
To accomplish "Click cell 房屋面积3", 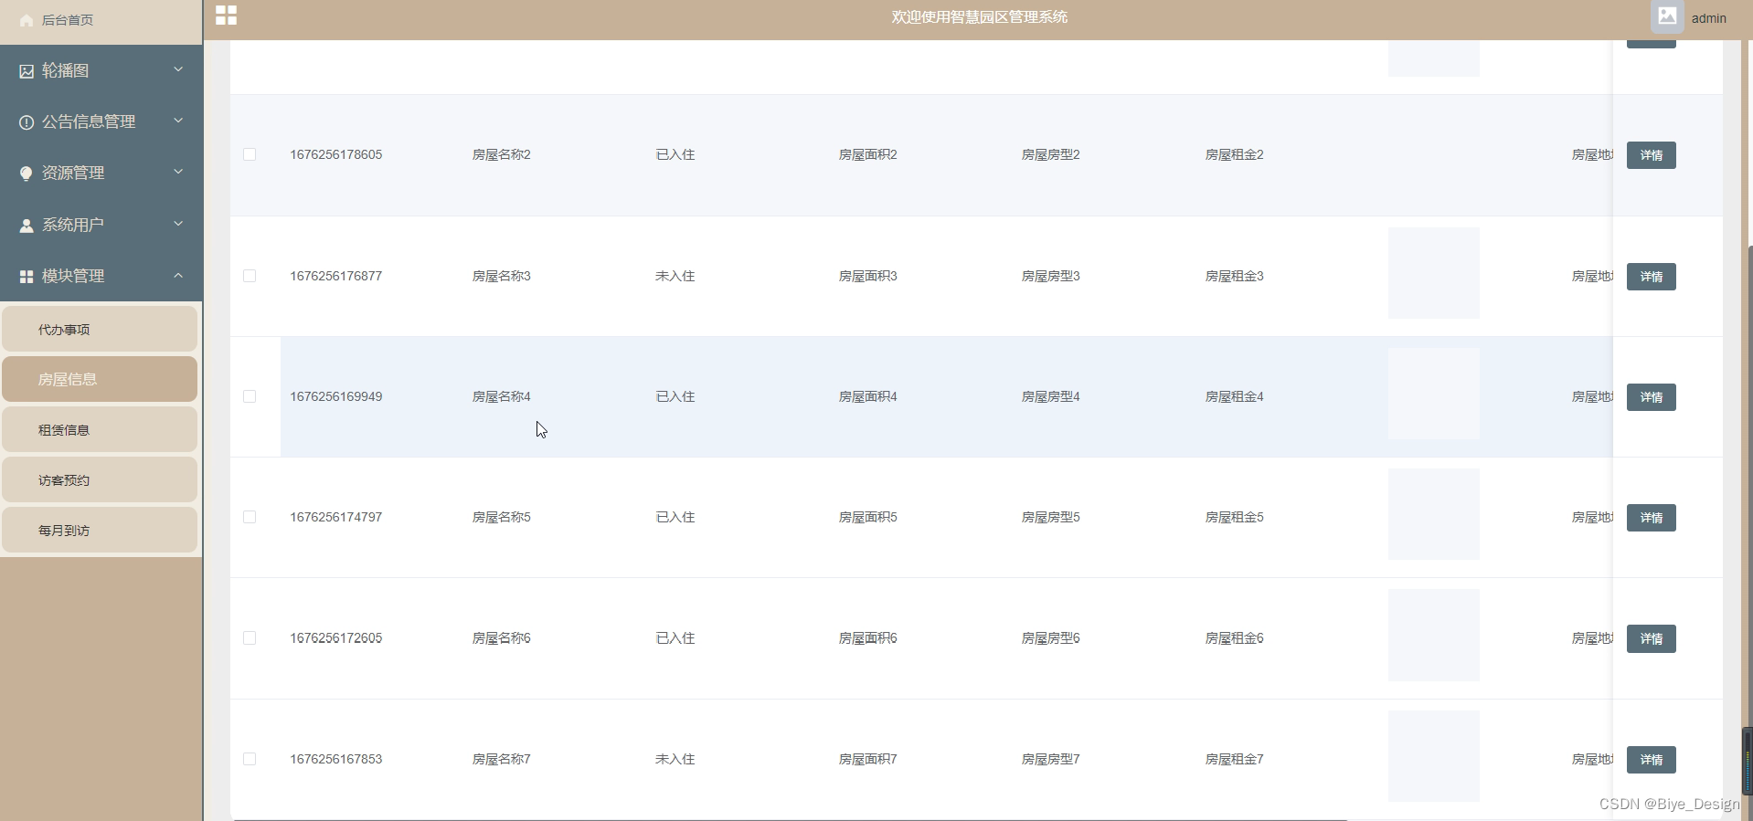I will [x=867, y=276].
